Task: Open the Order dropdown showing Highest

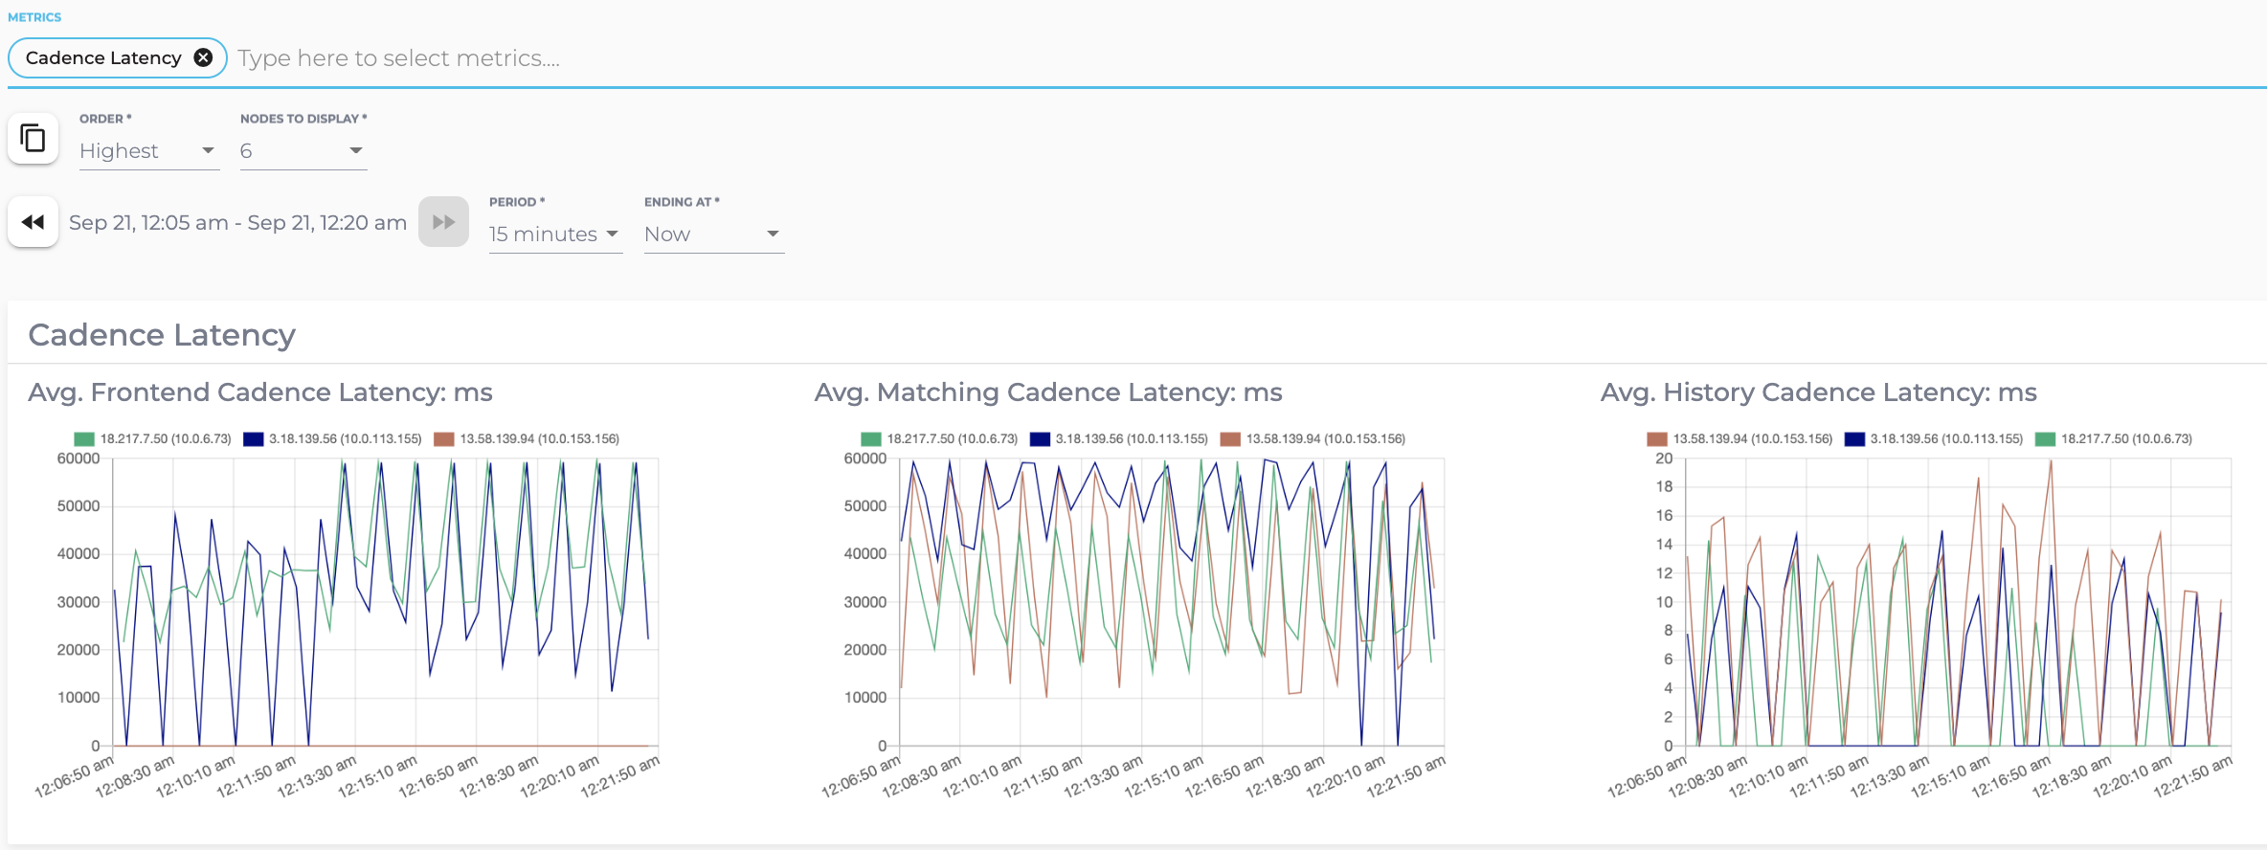Action: point(148,151)
